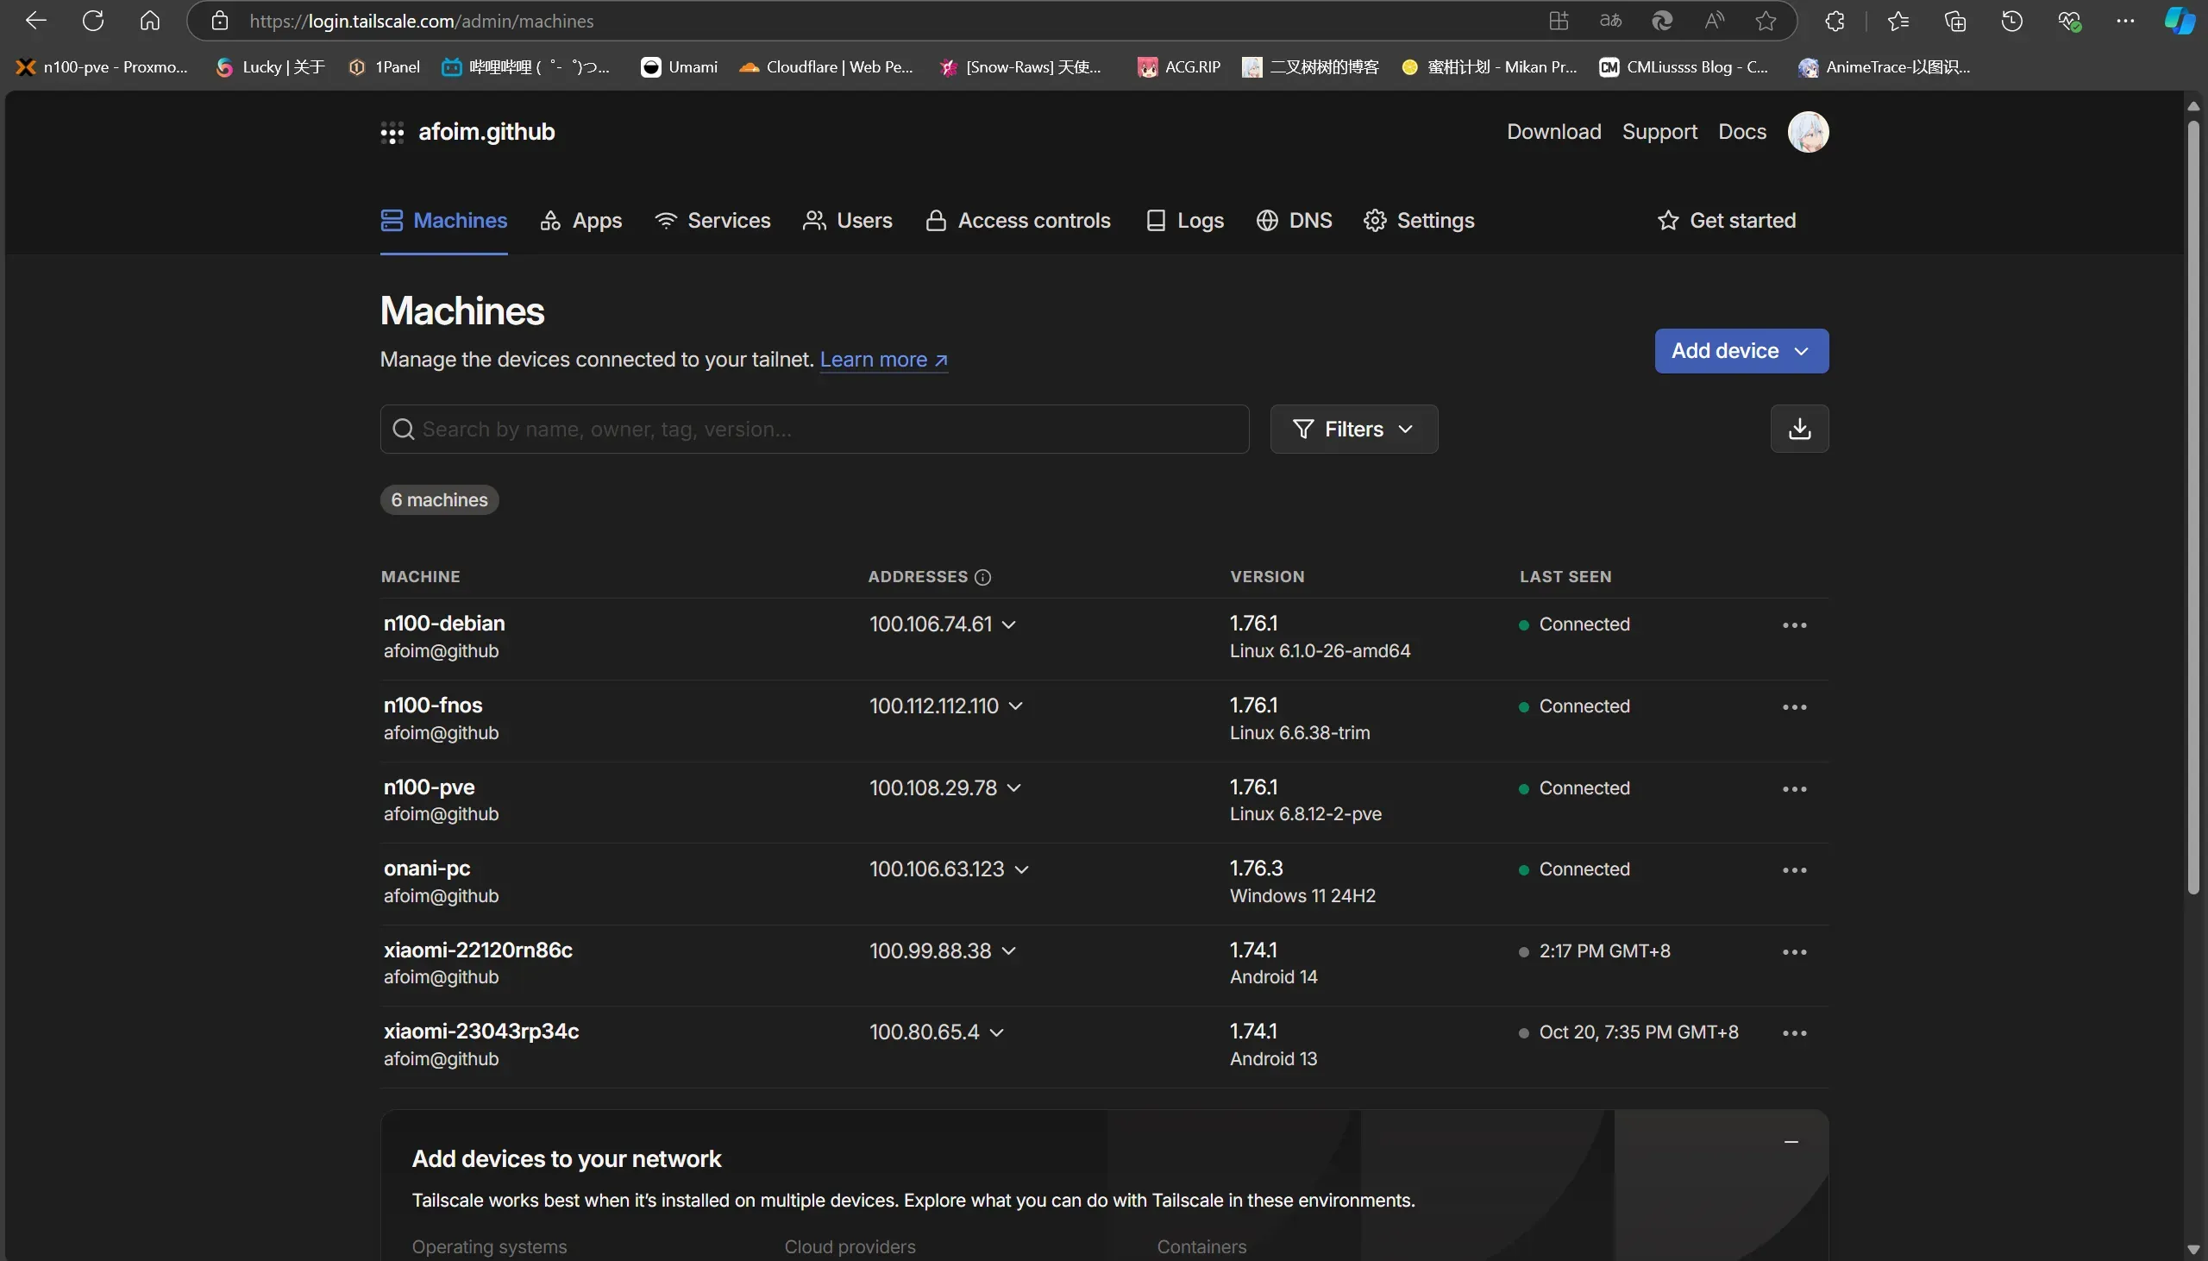Switch to the Access controls tab
The width and height of the screenshot is (2208, 1261).
coord(1019,221)
